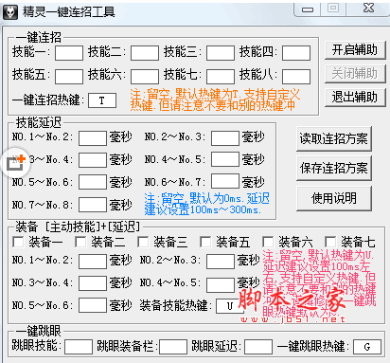Click the 退出辅助 button
390x363 pixels.
[355, 97]
